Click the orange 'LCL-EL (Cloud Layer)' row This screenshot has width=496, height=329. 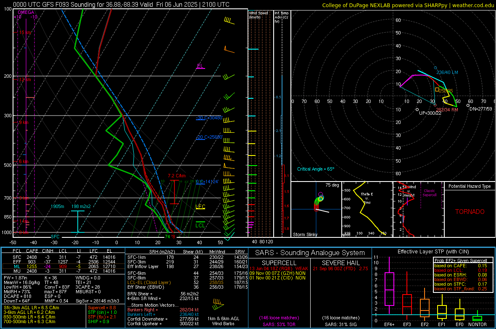pyautogui.click(x=187, y=282)
